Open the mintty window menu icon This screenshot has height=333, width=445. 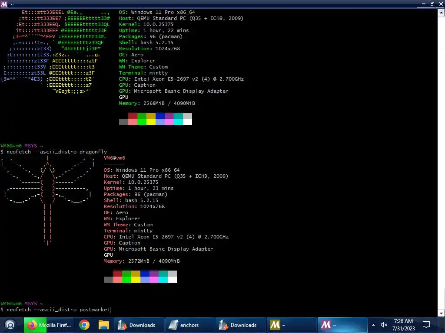(x=4, y=4)
